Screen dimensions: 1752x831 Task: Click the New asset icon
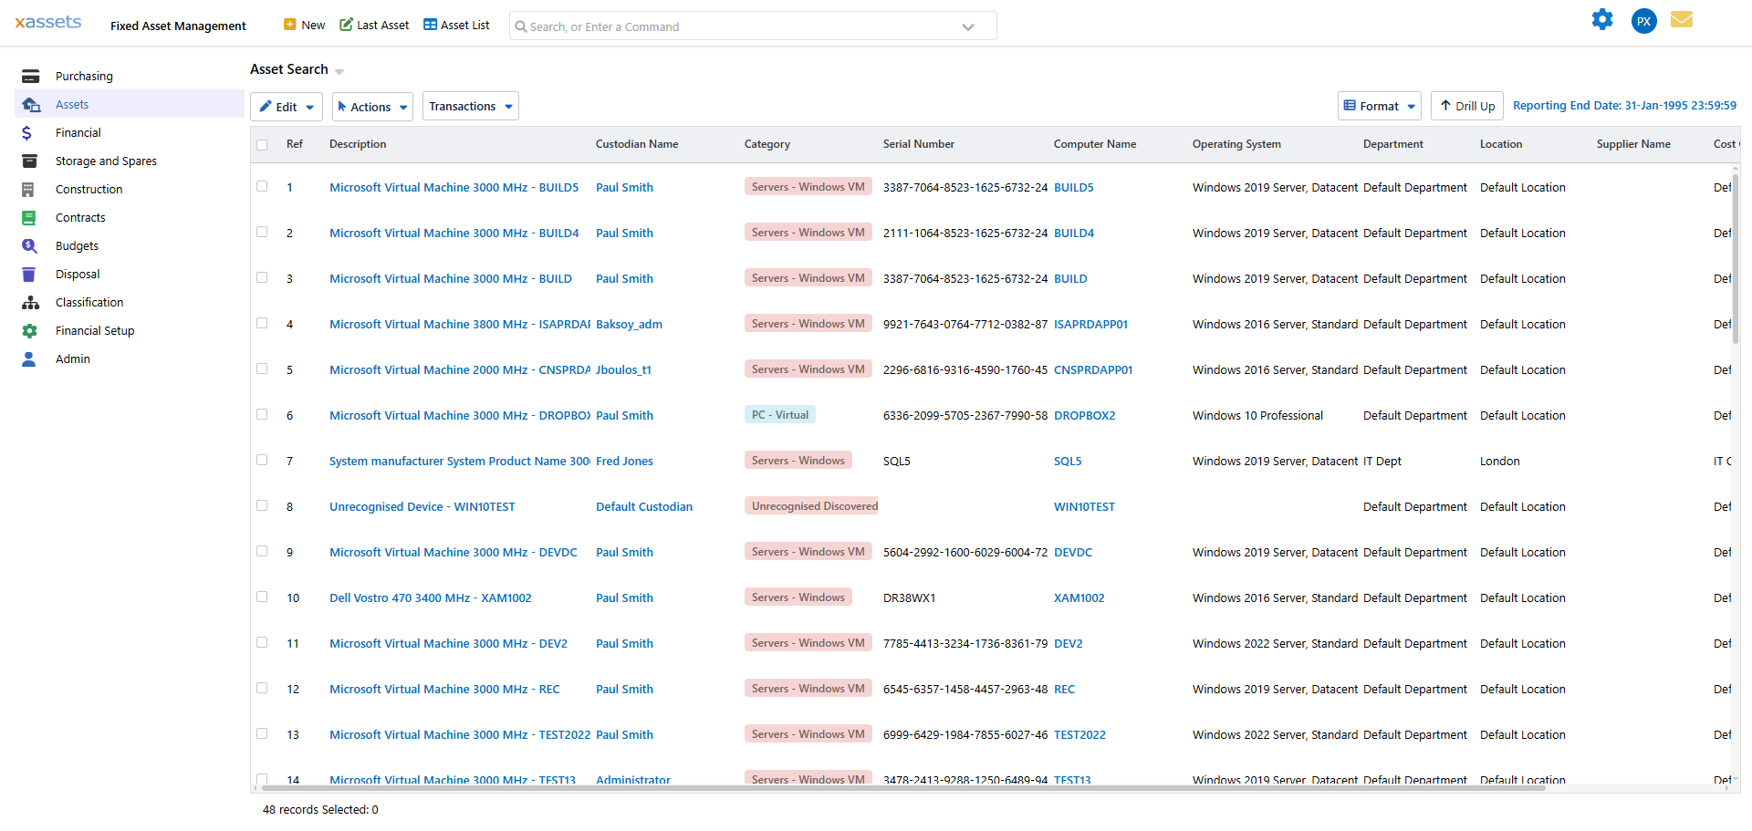(288, 25)
